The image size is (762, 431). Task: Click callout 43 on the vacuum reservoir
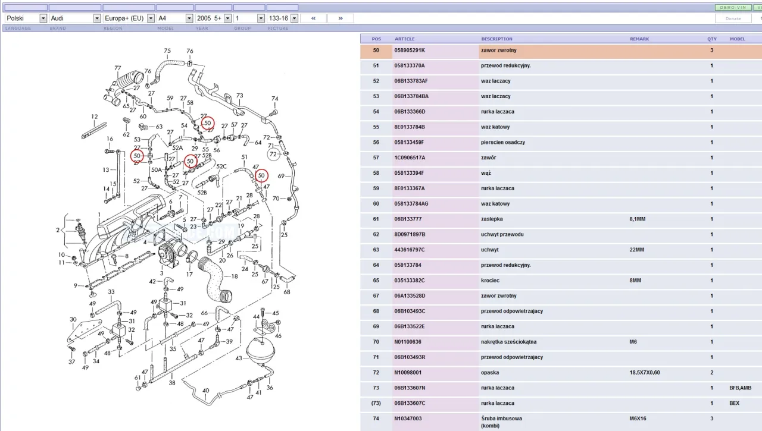pyautogui.click(x=239, y=358)
